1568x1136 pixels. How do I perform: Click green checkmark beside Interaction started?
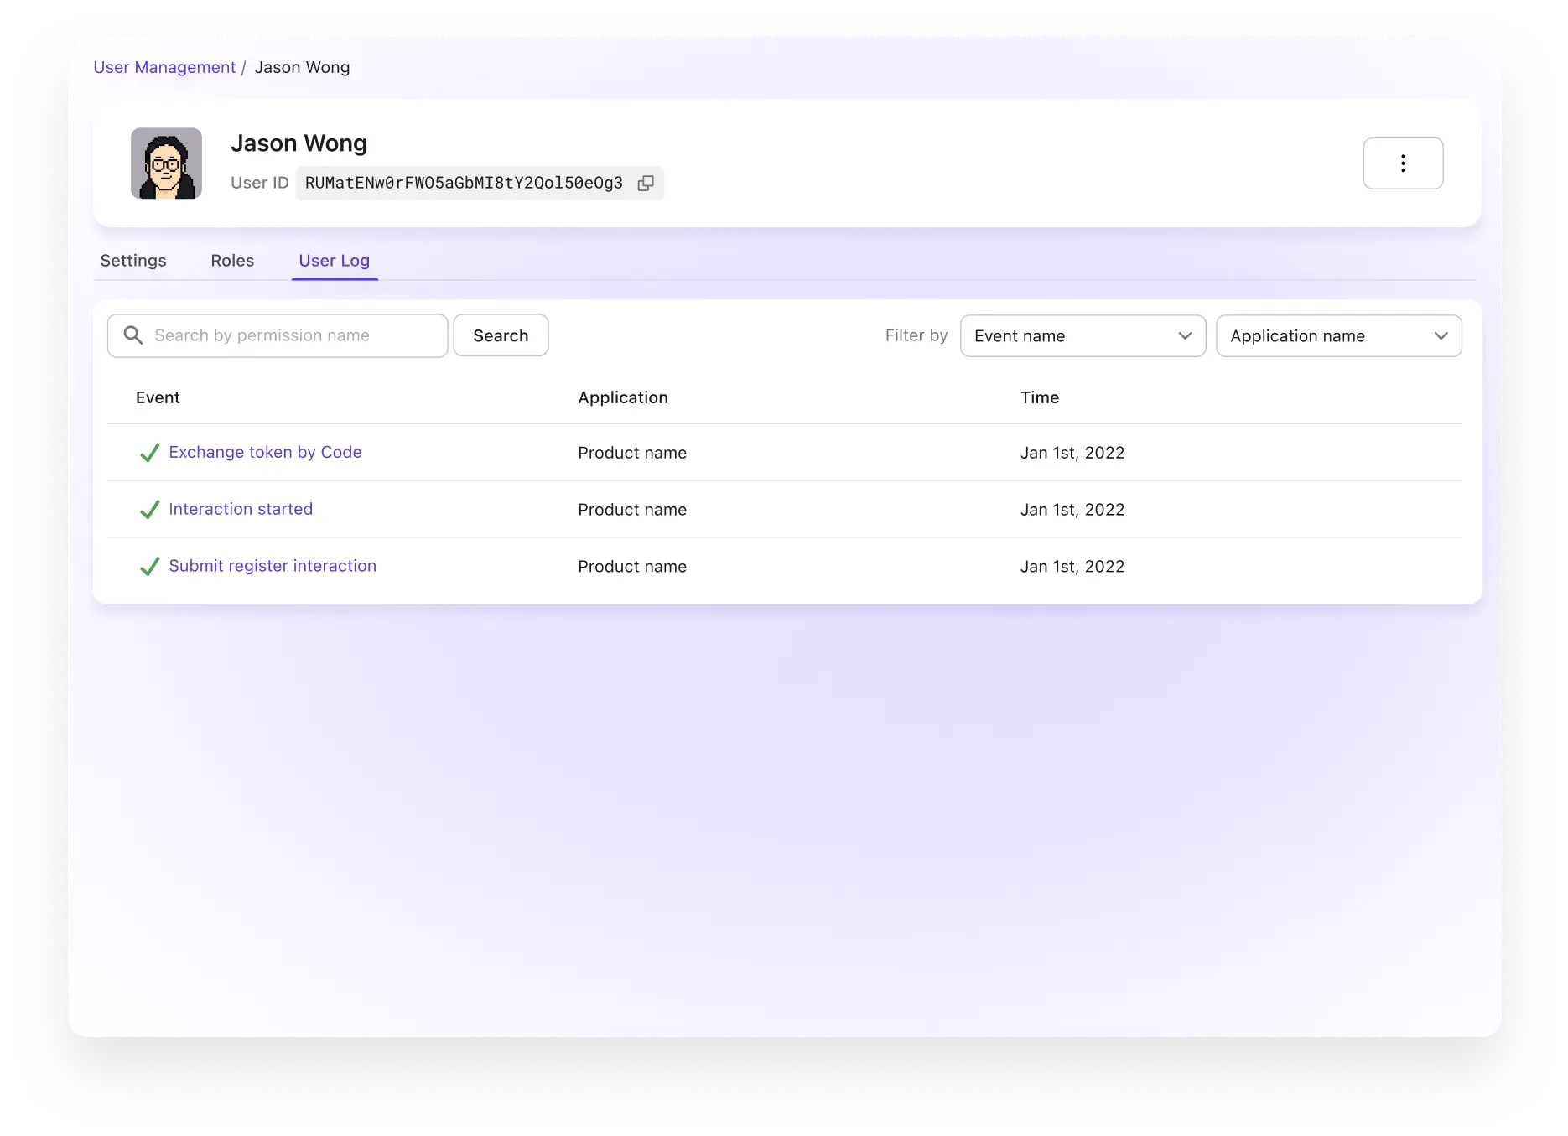pos(149,510)
